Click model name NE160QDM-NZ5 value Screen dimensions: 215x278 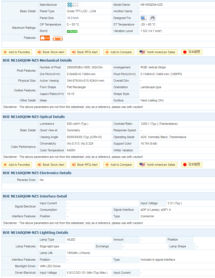point(151,5)
